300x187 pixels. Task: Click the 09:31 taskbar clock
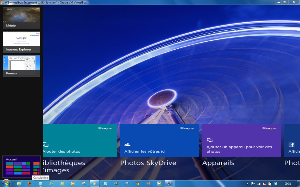coord(288,184)
